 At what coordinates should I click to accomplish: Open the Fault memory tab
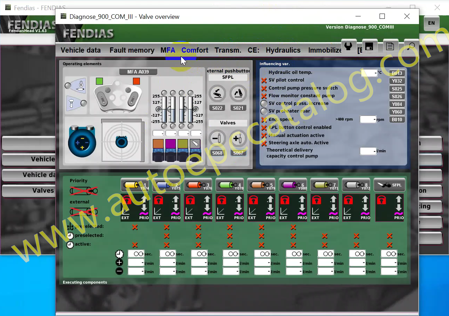132,50
